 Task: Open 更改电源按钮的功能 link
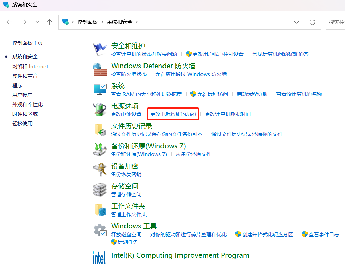173,114
